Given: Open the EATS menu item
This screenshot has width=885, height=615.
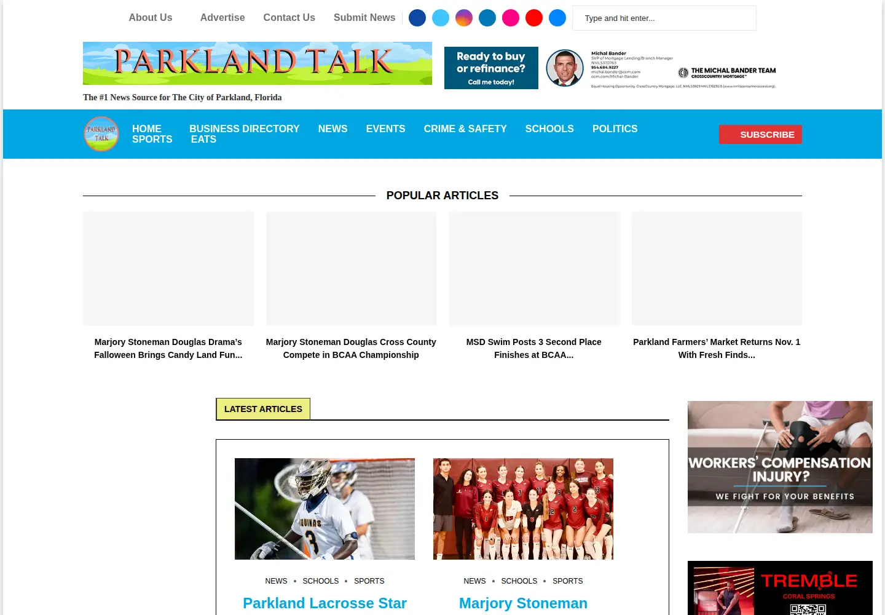Looking at the screenshot, I should click(203, 139).
